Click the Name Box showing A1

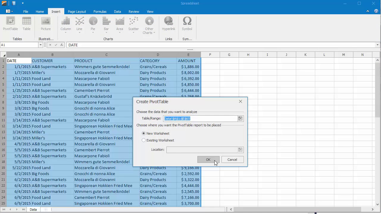click(x=19, y=45)
